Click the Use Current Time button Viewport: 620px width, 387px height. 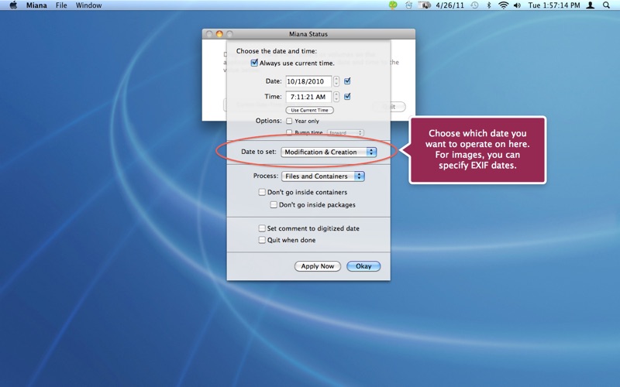309,110
